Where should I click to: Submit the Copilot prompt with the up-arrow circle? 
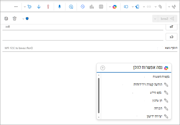click(103, 68)
